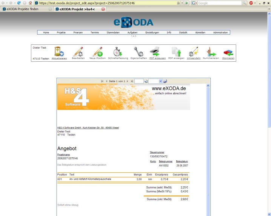Click the report viewer's vertical scrollbar

click(x=208, y=151)
